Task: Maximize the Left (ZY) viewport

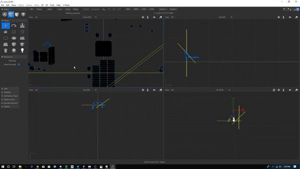Action: 296,17
